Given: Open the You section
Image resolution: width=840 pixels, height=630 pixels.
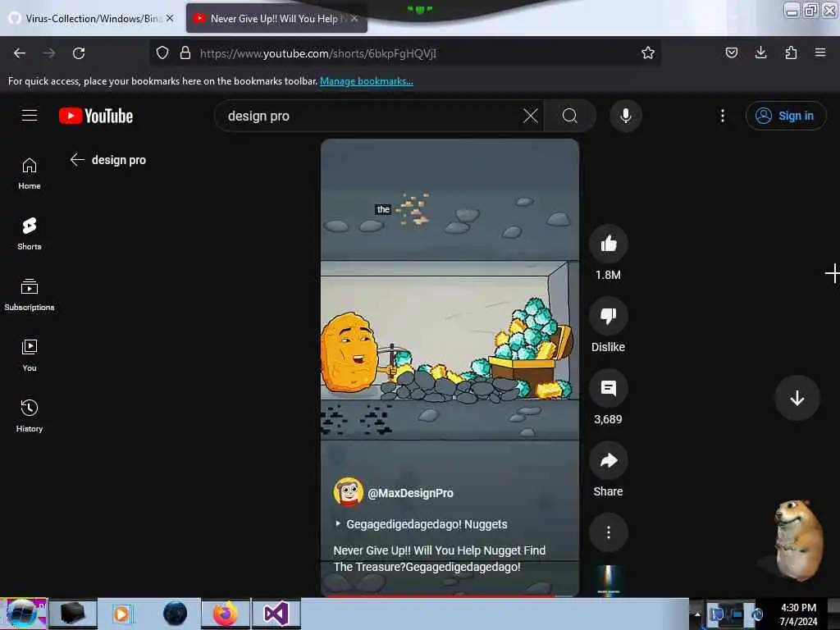Looking at the screenshot, I should [30, 355].
